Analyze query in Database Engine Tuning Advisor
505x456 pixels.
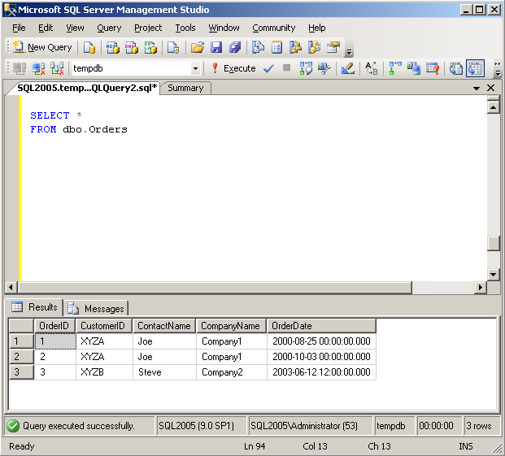[324, 68]
